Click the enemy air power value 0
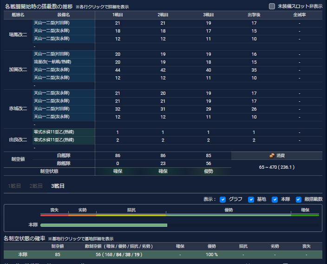This screenshot has width=327, height=264. pyautogui.click(x=118, y=164)
